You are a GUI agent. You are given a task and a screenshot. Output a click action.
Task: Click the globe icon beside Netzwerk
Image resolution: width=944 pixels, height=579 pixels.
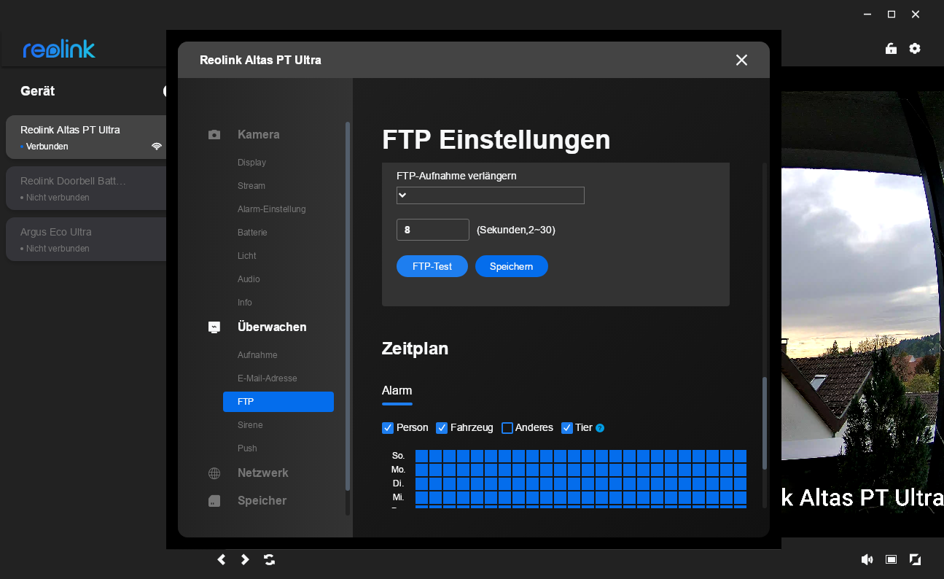coord(214,473)
